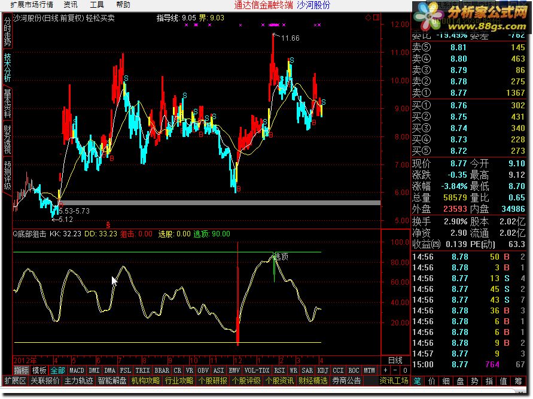
Task: Apply the WR indicator
Action: [x=293, y=370]
